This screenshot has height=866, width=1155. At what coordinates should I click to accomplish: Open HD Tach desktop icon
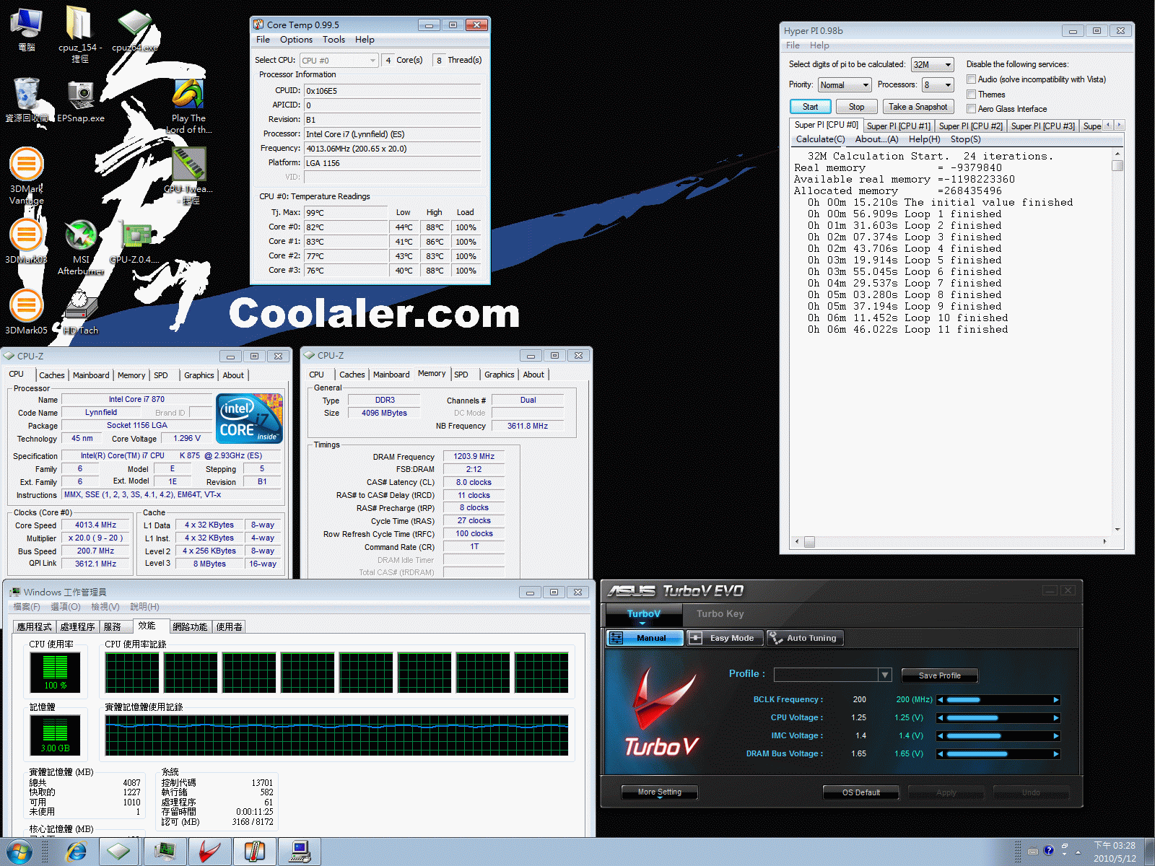(81, 312)
